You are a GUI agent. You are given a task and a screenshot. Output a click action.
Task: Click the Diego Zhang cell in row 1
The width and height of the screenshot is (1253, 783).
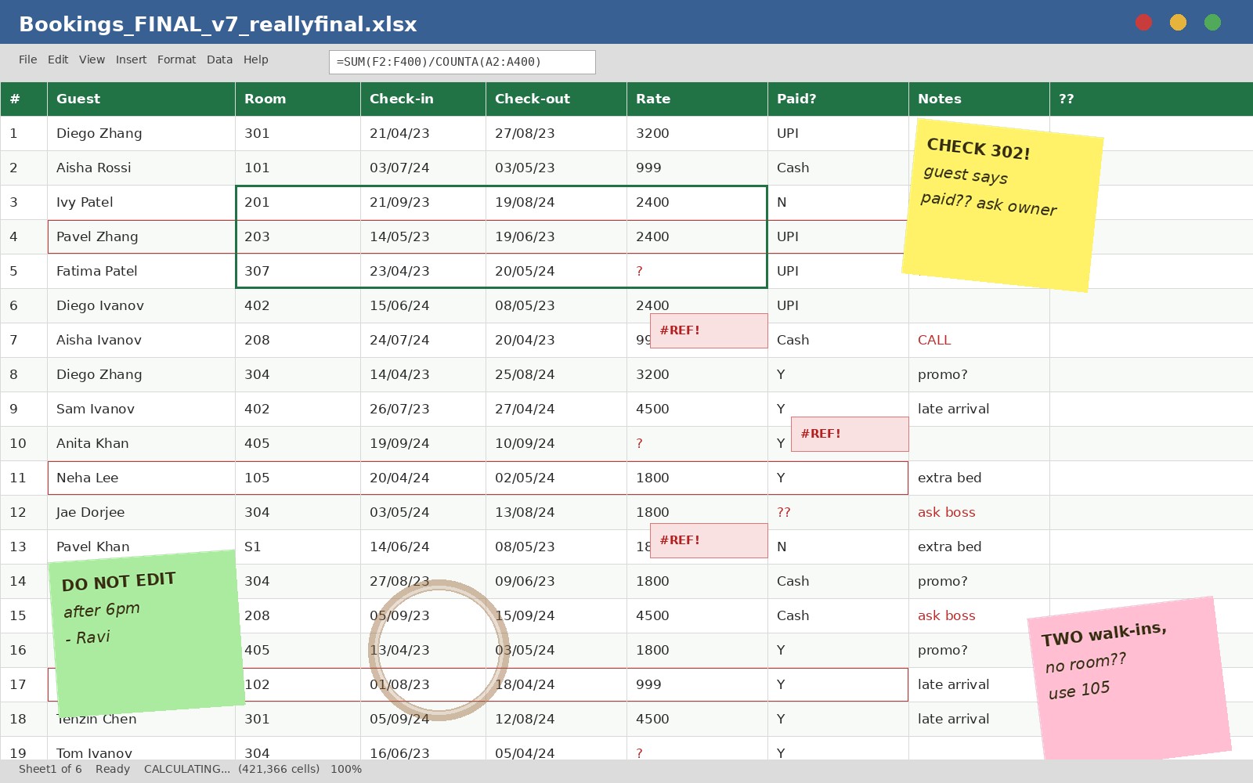(x=141, y=133)
